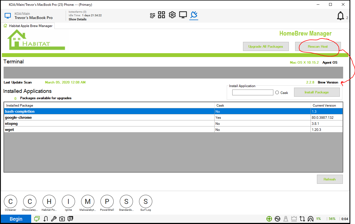
Task: Click the monitor screen icon in top toolbar
Action: (x=183, y=15)
